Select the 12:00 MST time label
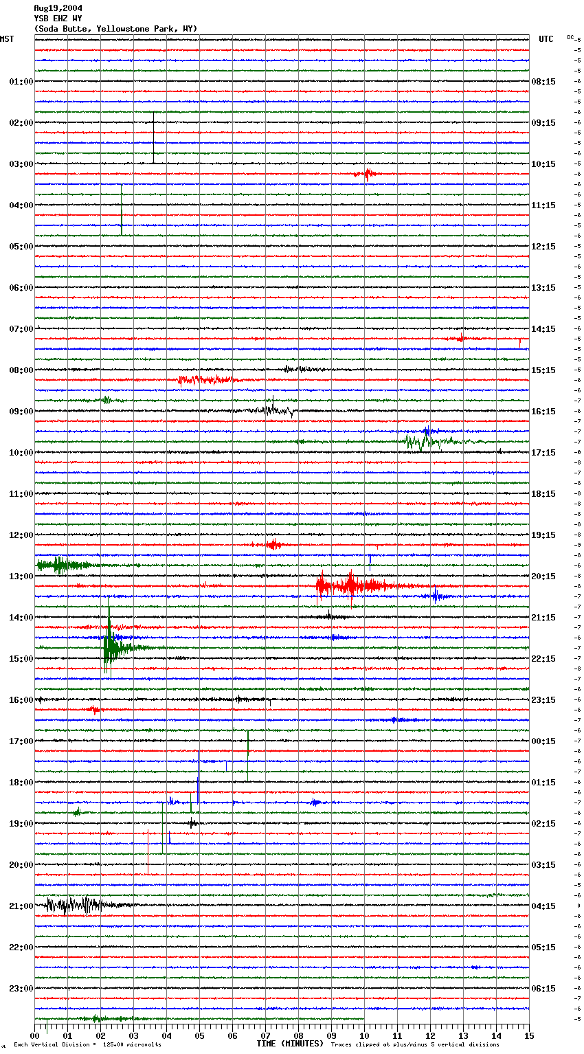This screenshot has width=584, height=1054. point(21,535)
